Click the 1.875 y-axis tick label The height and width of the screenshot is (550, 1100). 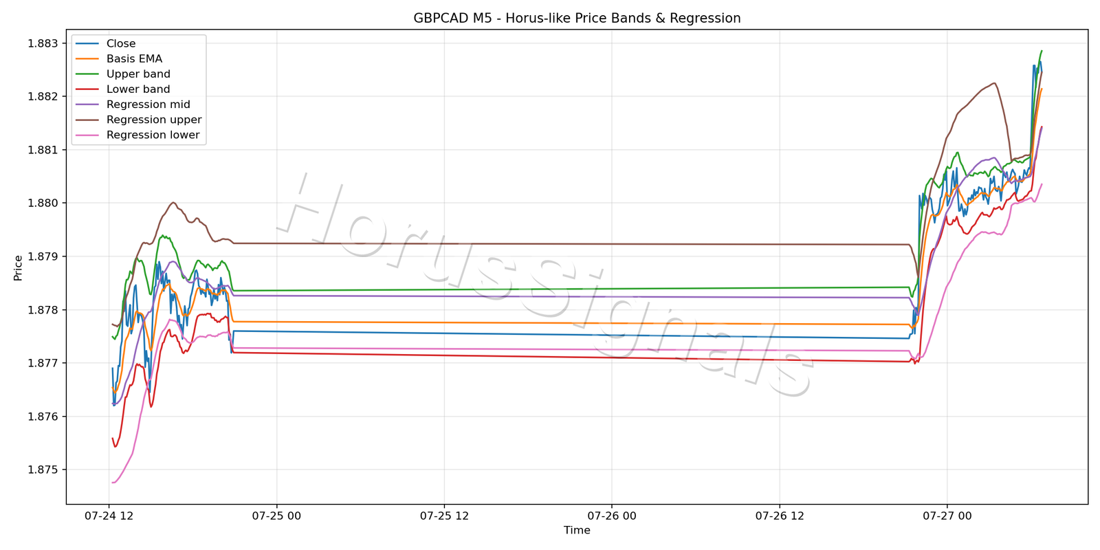click(43, 470)
